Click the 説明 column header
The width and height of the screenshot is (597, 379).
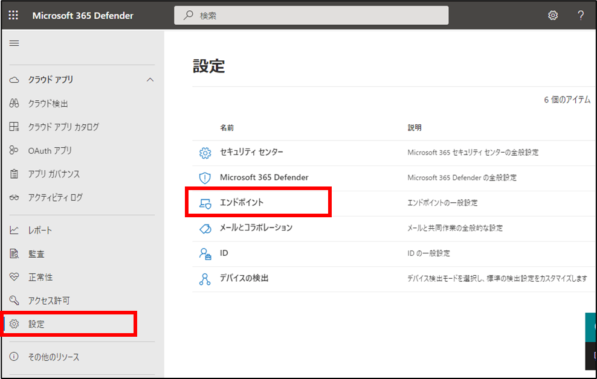pyautogui.click(x=415, y=128)
